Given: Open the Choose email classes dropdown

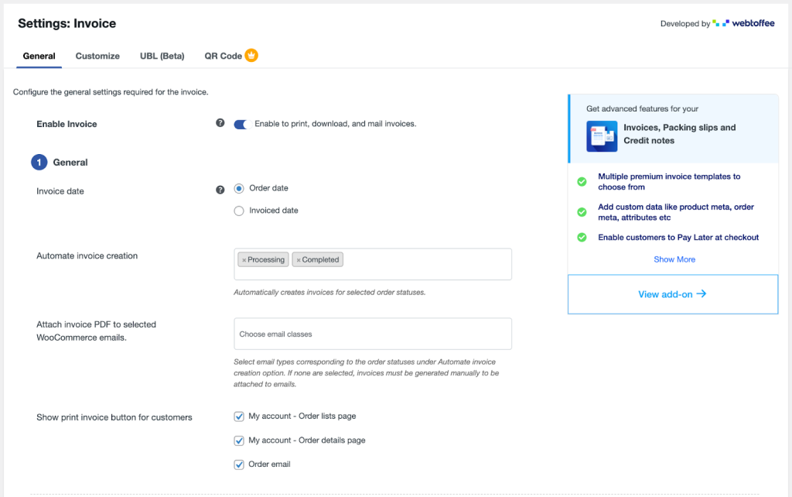Looking at the screenshot, I should point(372,334).
